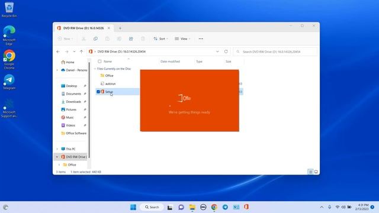Image resolution: width=379 pixels, height=213 pixels.
Task: Open the clock and date flyout
Action: (x=362, y=207)
